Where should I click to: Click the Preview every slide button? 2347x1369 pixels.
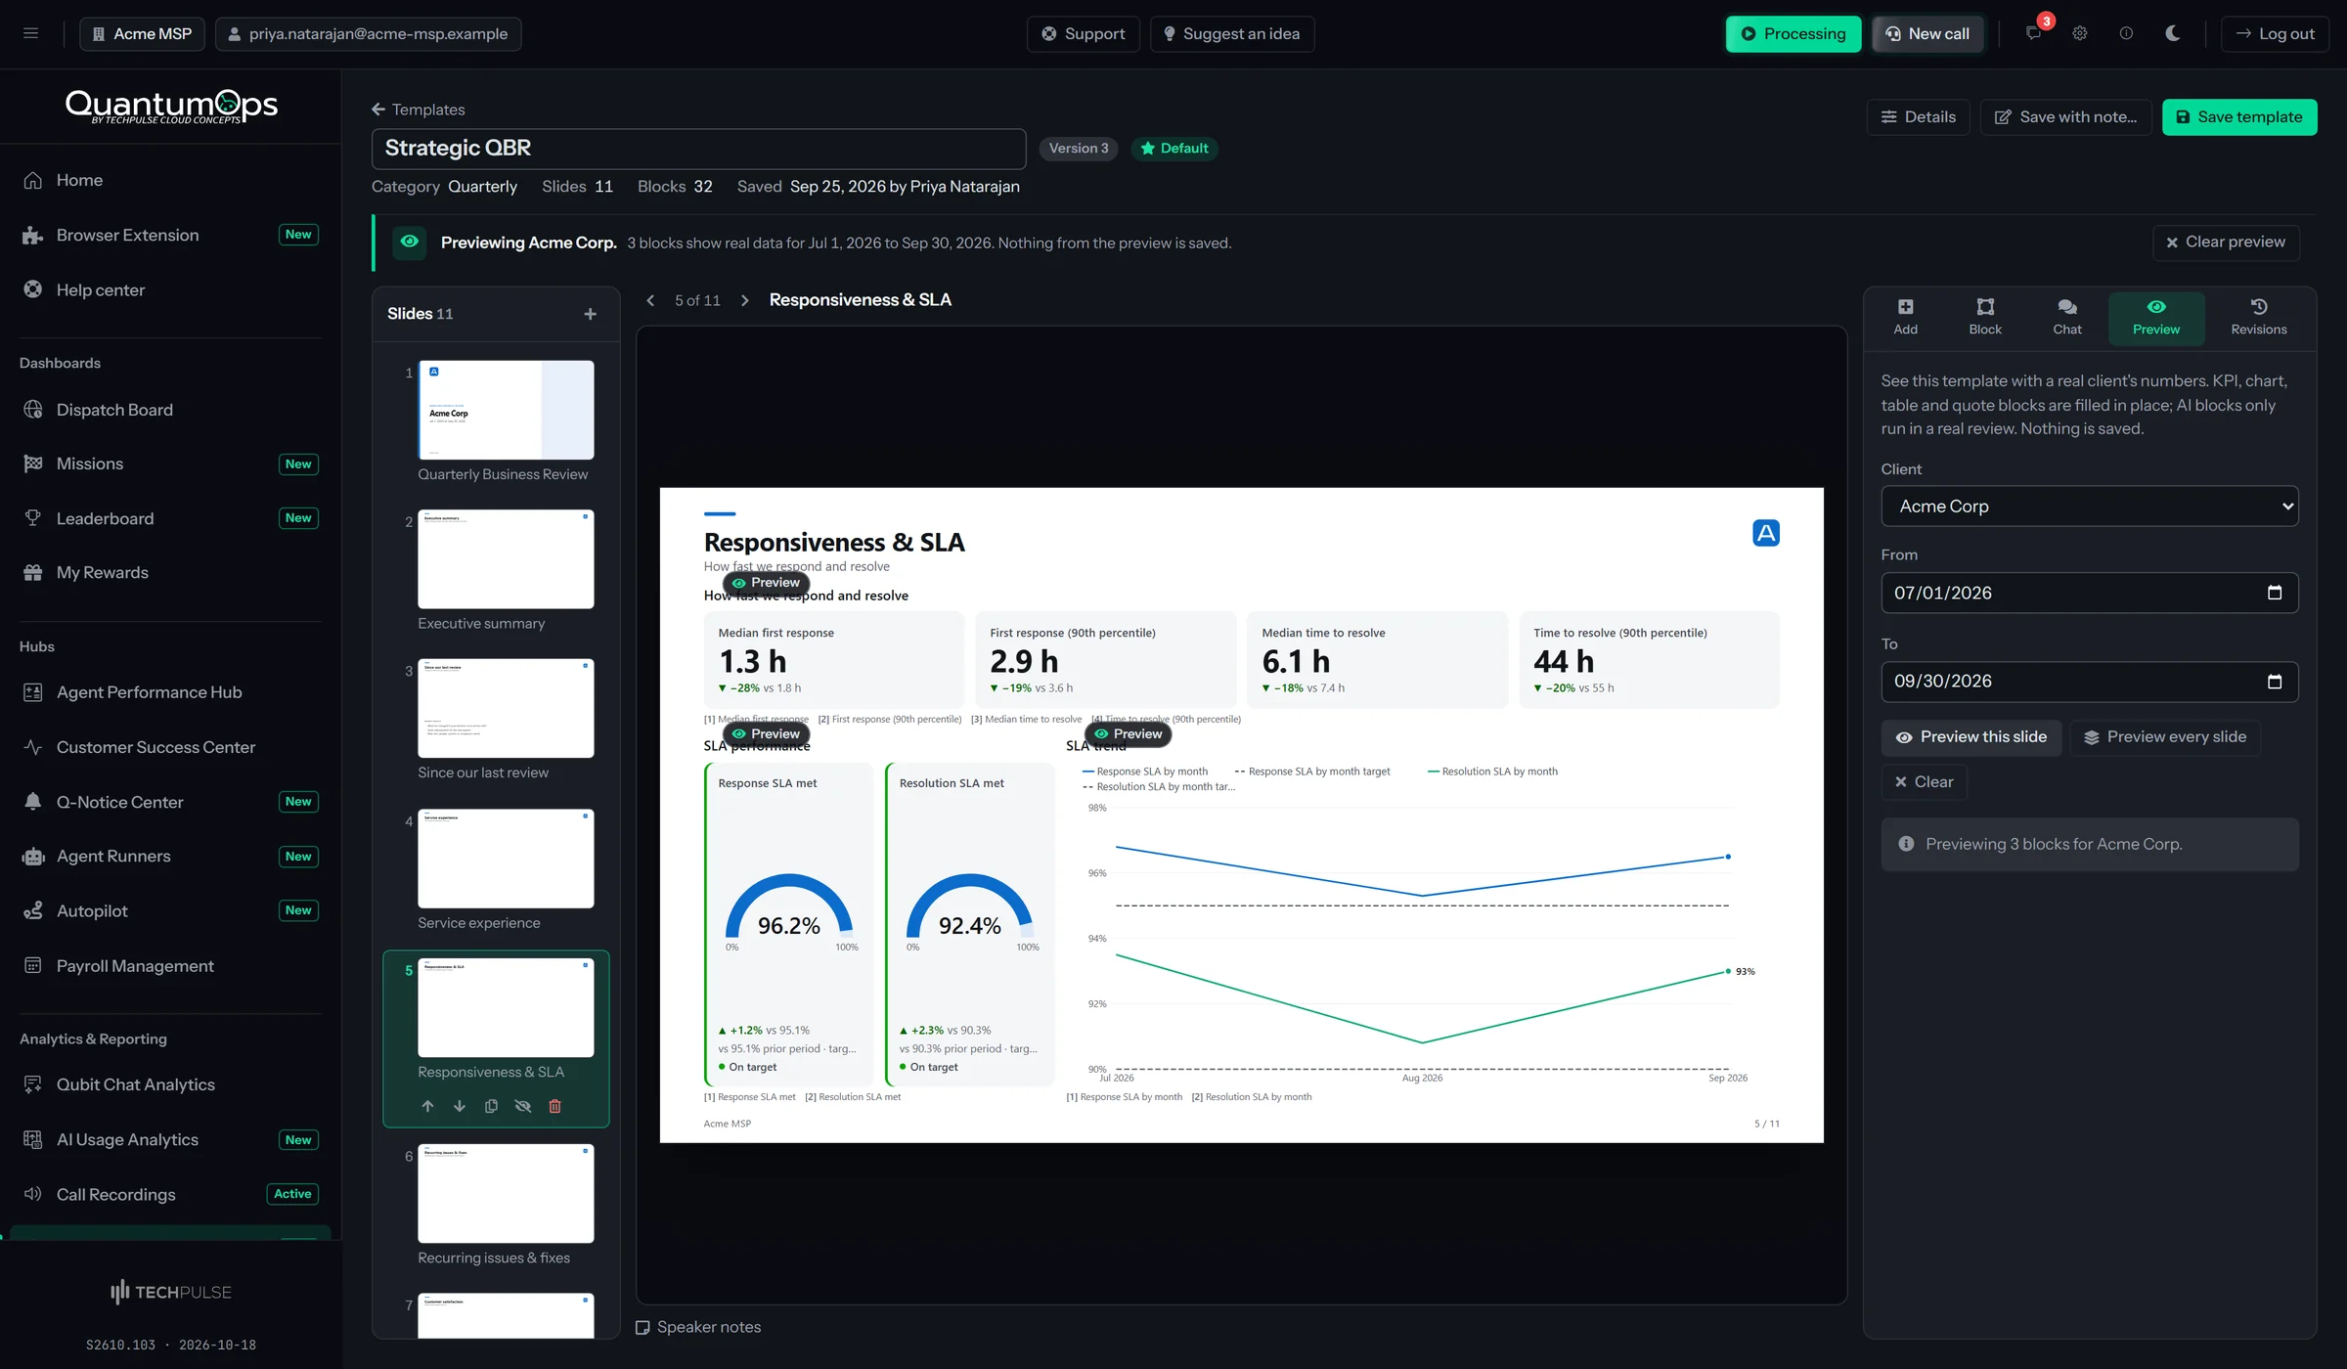(x=2165, y=737)
